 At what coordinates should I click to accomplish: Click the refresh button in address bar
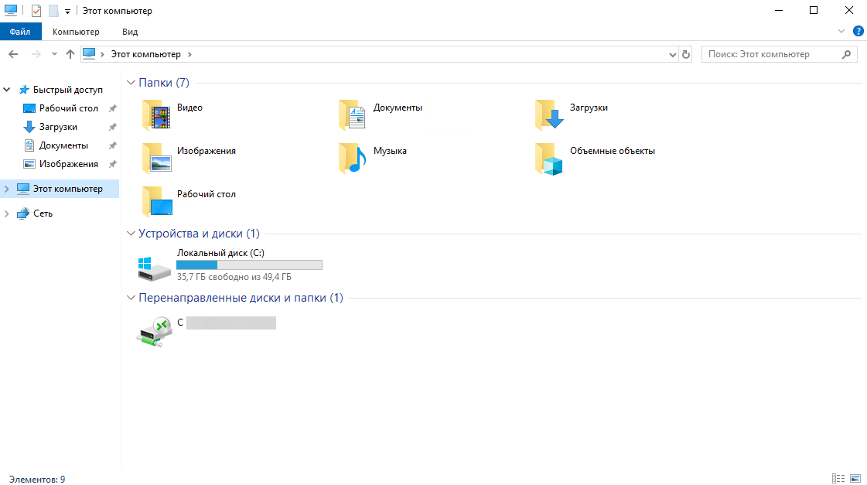[686, 54]
